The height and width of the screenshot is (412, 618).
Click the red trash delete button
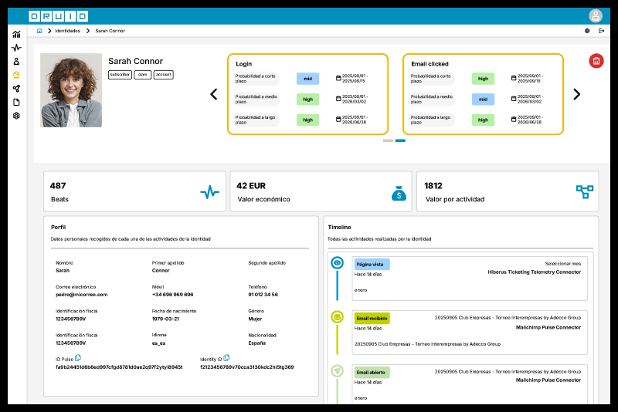(x=596, y=61)
